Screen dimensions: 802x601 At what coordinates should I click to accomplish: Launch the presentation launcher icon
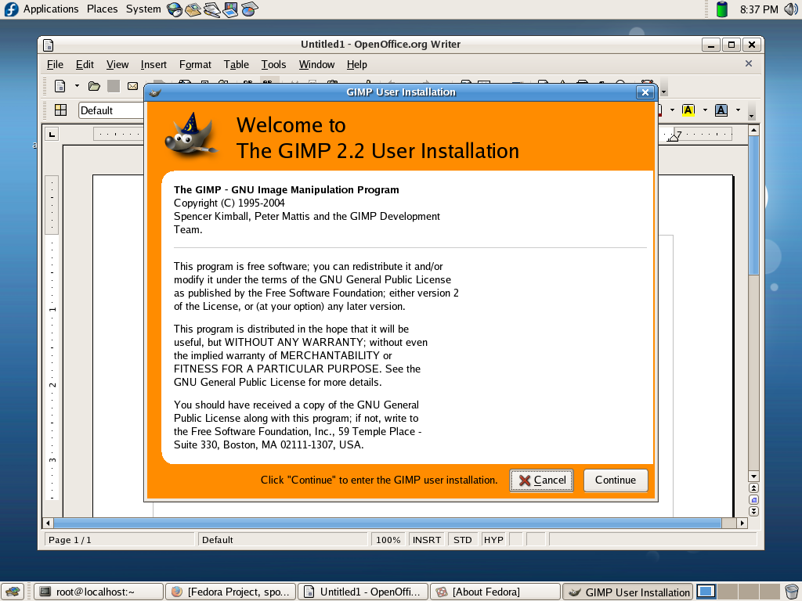231,9
